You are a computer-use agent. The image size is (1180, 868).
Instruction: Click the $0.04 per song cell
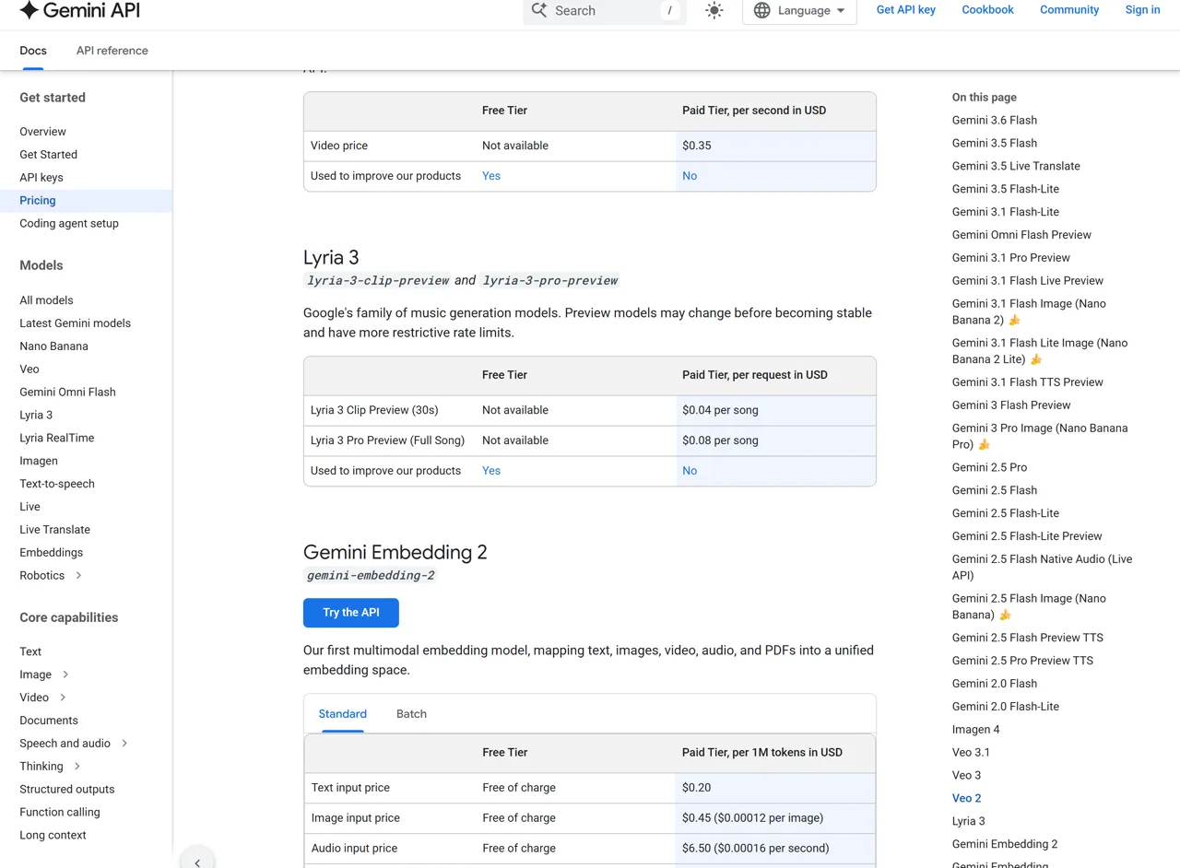(x=775, y=410)
